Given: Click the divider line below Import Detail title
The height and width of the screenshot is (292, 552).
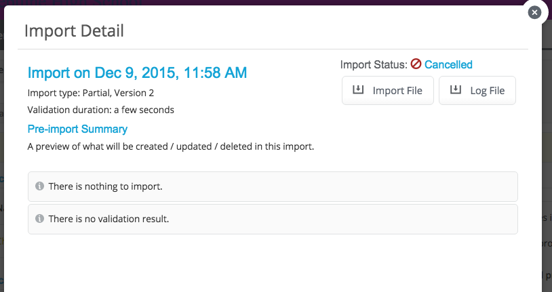Looking at the screenshot, I should (x=273, y=49).
